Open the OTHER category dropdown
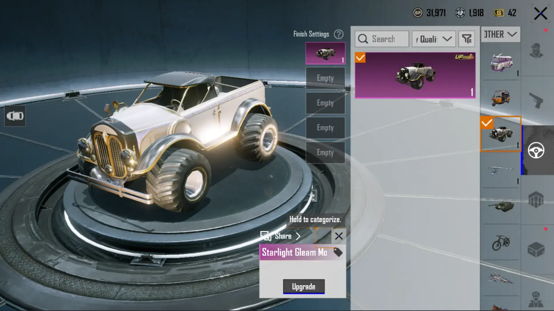Viewport: 554px width, 311px height. pyautogui.click(x=501, y=35)
